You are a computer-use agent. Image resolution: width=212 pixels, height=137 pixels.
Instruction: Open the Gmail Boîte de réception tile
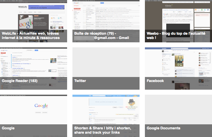tap(106, 21)
